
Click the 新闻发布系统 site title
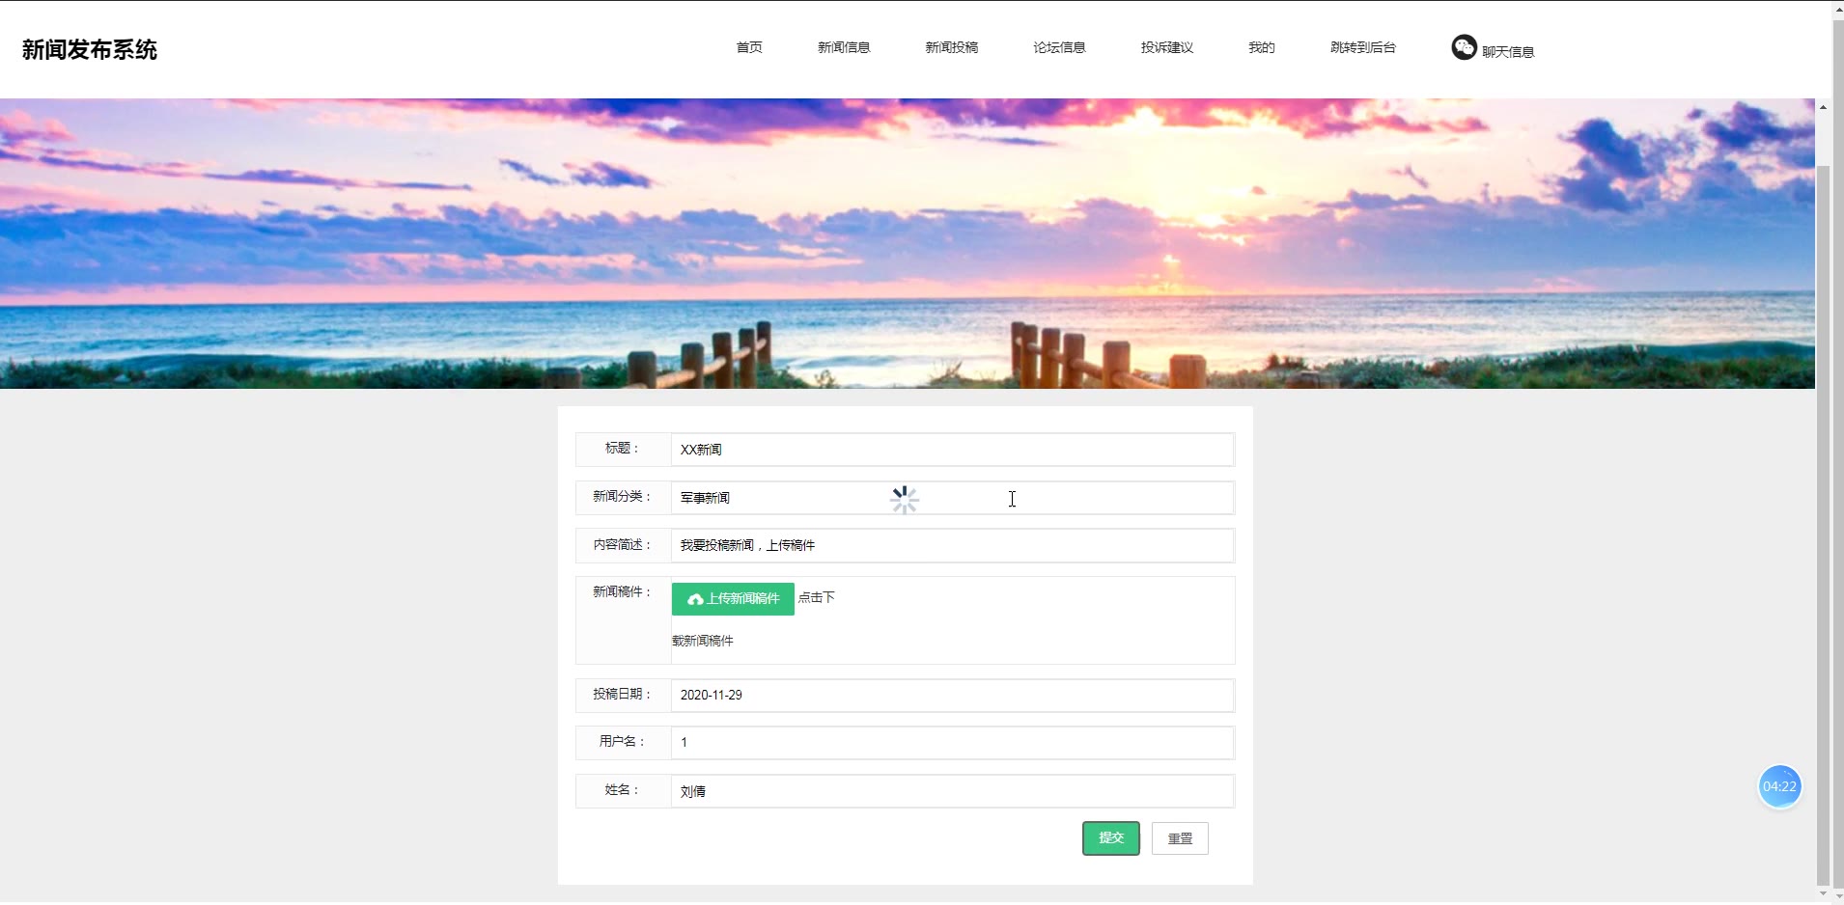tap(90, 49)
